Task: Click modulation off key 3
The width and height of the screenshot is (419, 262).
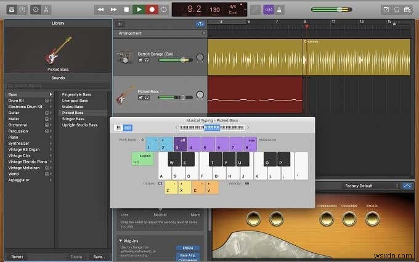Action: click(181, 144)
